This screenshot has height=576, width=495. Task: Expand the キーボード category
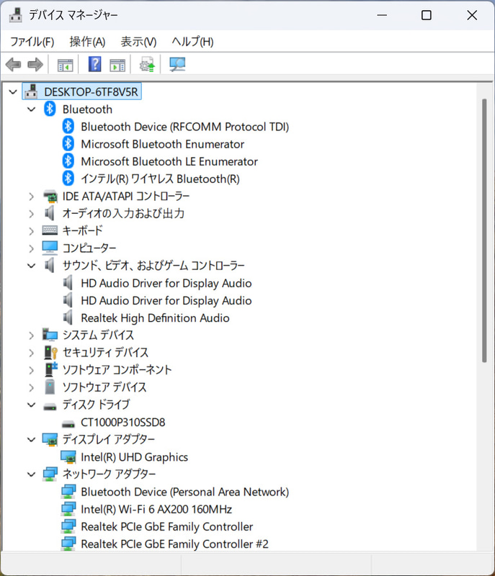point(32,231)
